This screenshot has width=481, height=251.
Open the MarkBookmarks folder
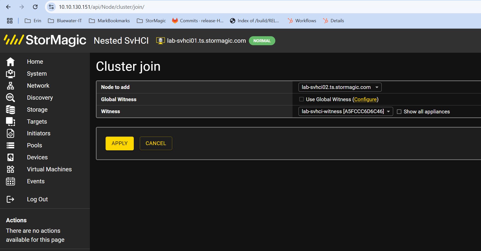109,21
